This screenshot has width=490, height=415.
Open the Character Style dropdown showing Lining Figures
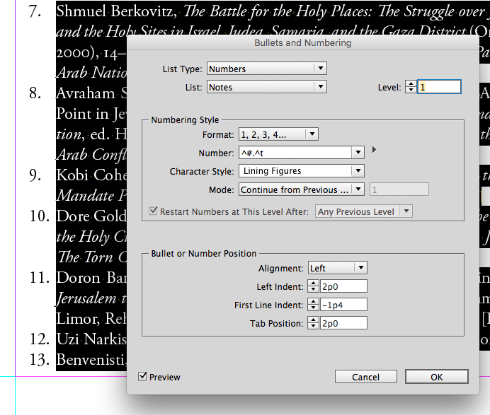point(302,171)
